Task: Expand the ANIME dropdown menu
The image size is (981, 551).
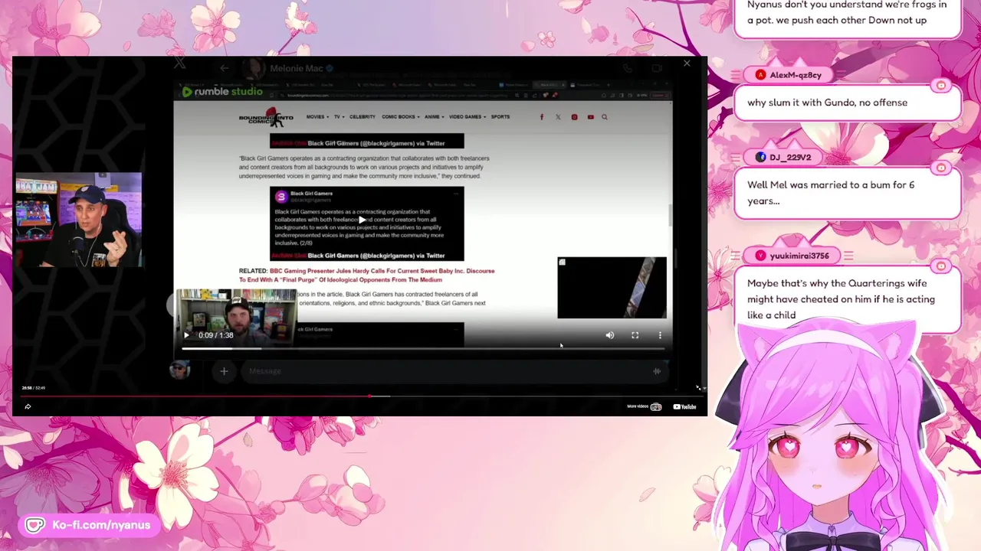Action: (x=434, y=117)
